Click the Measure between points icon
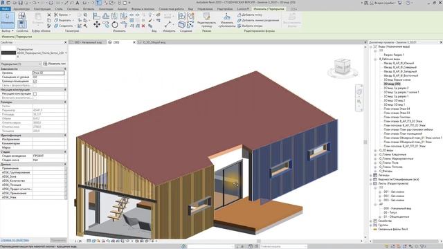This screenshot has height=249, width=443. [168, 25]
